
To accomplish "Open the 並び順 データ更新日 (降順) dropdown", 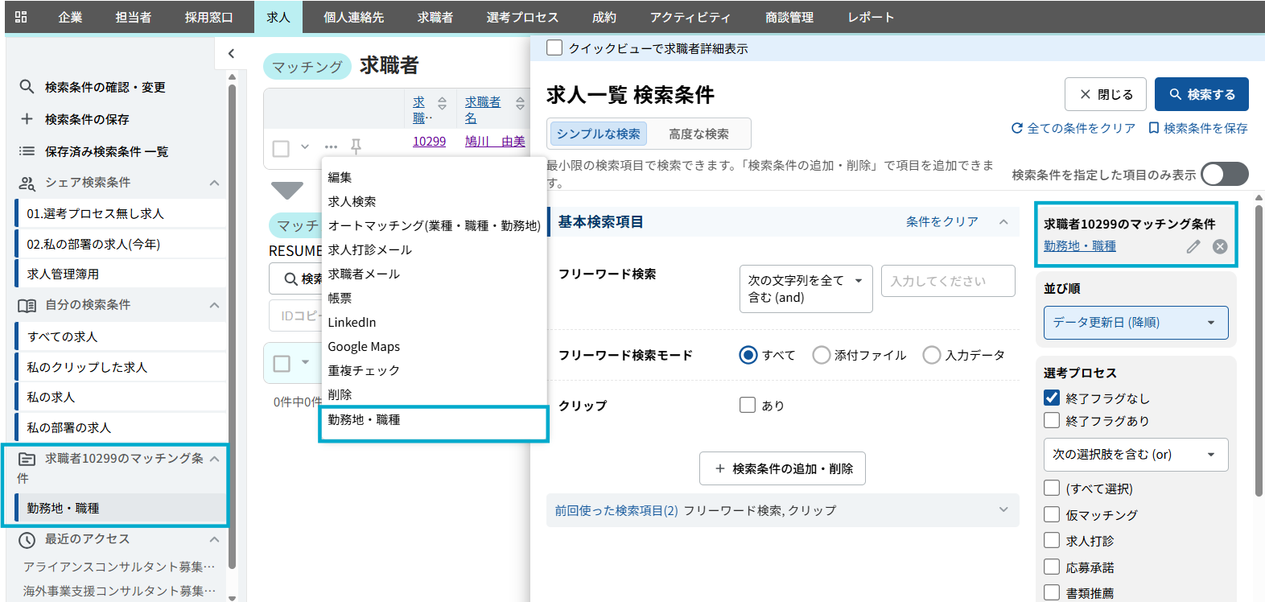I will (1135, 323).
